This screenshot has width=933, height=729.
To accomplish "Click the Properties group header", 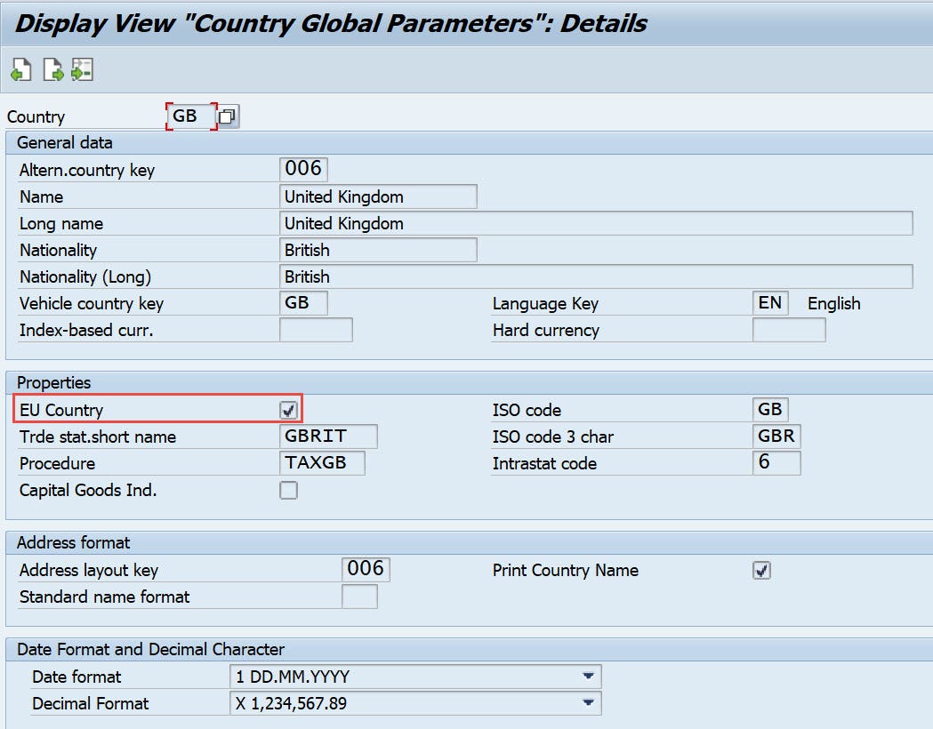I will [53, 382].
